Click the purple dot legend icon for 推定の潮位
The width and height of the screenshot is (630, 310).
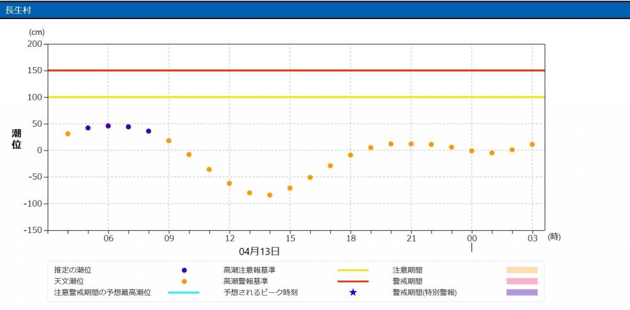tap(184, 270)
